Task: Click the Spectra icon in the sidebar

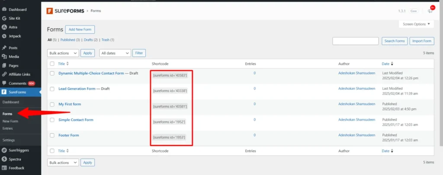Action: [x=4, y=159]
